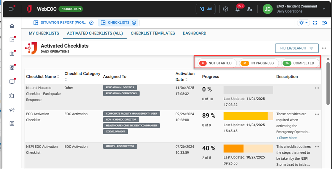Open the Checklist Templates tab
332x169 pixels.
pyautogui.click(x=153, y=33)
